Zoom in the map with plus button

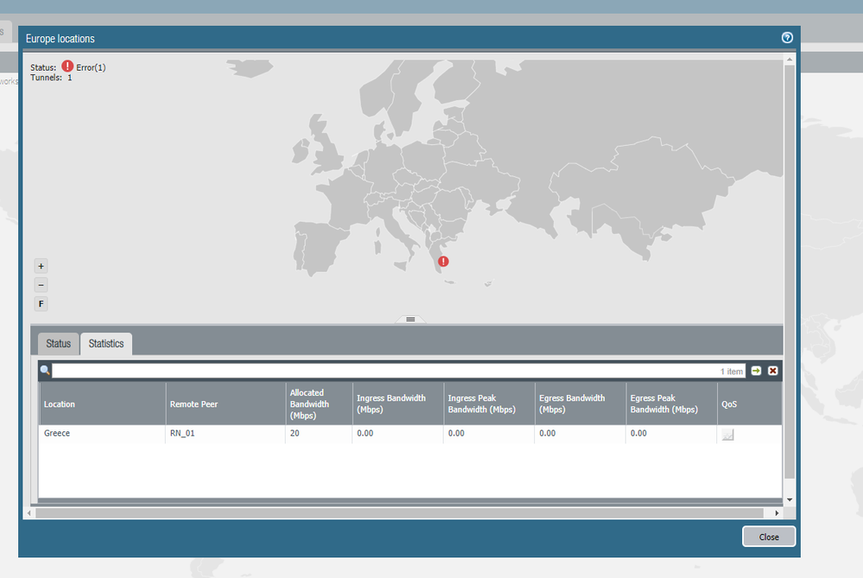41,266
